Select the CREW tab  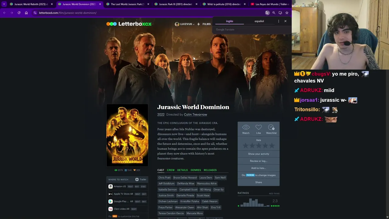(171, 170)
